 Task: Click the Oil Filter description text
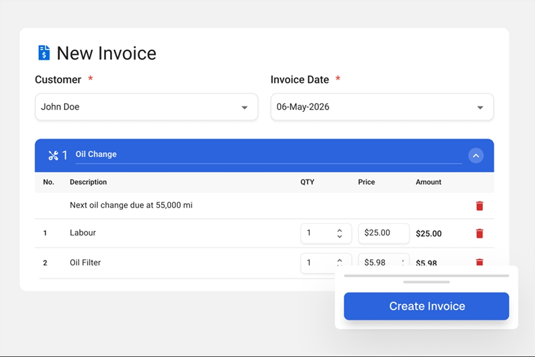85,262
